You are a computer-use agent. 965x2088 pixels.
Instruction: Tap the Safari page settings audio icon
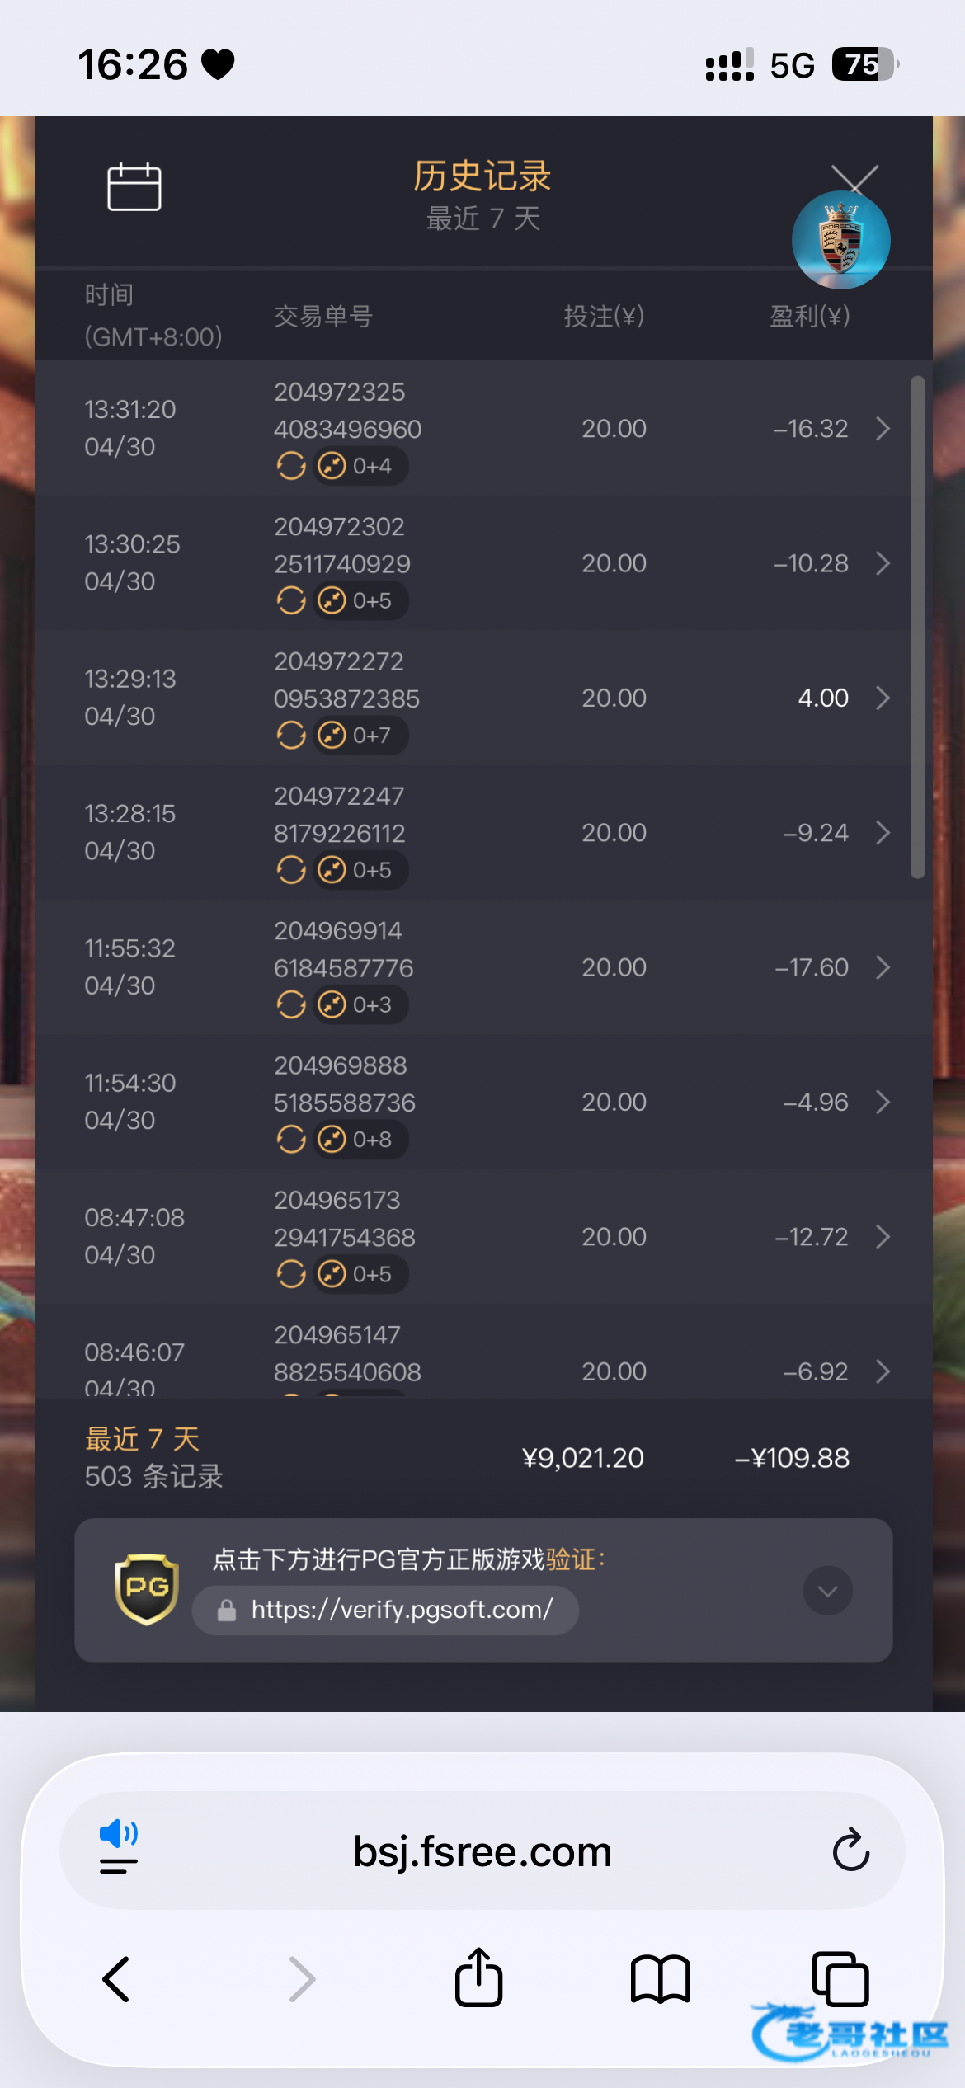119,1850
